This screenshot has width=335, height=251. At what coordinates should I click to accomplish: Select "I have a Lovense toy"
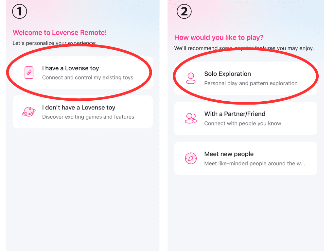[x=70, y=68]
